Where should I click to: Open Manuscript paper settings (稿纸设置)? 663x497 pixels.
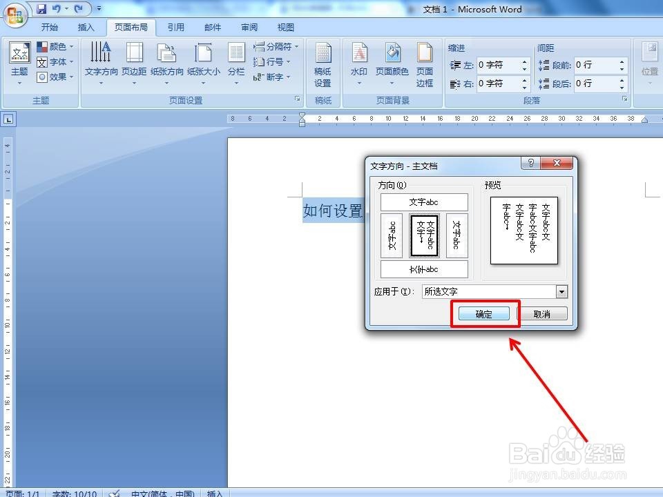[x=323, y=64]
